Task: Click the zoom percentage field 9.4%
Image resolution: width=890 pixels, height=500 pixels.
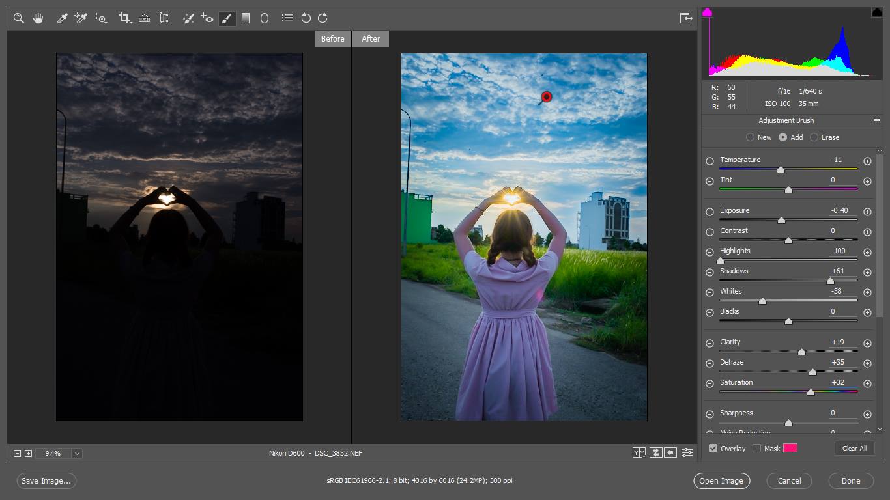Action: pos(53,453)
